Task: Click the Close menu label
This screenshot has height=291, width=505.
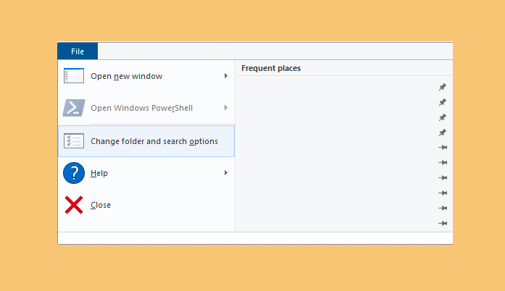Action: [x=101, y=205]
